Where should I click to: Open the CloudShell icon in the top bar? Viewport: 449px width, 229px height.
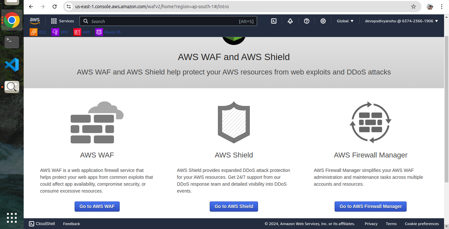pyautogui.click(x=274, y=21)
